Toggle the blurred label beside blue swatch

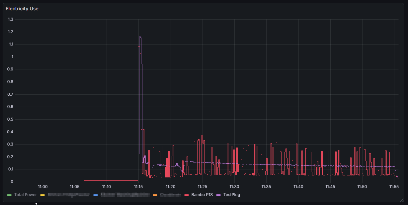click(x=125, y=195)
